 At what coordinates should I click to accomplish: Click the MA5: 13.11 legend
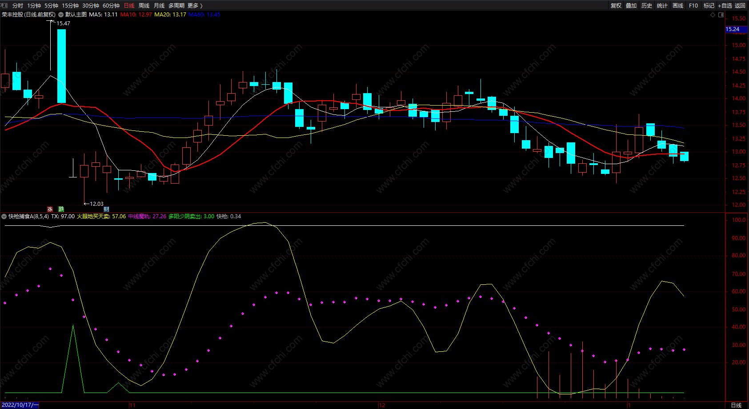(x=104, y=15)
